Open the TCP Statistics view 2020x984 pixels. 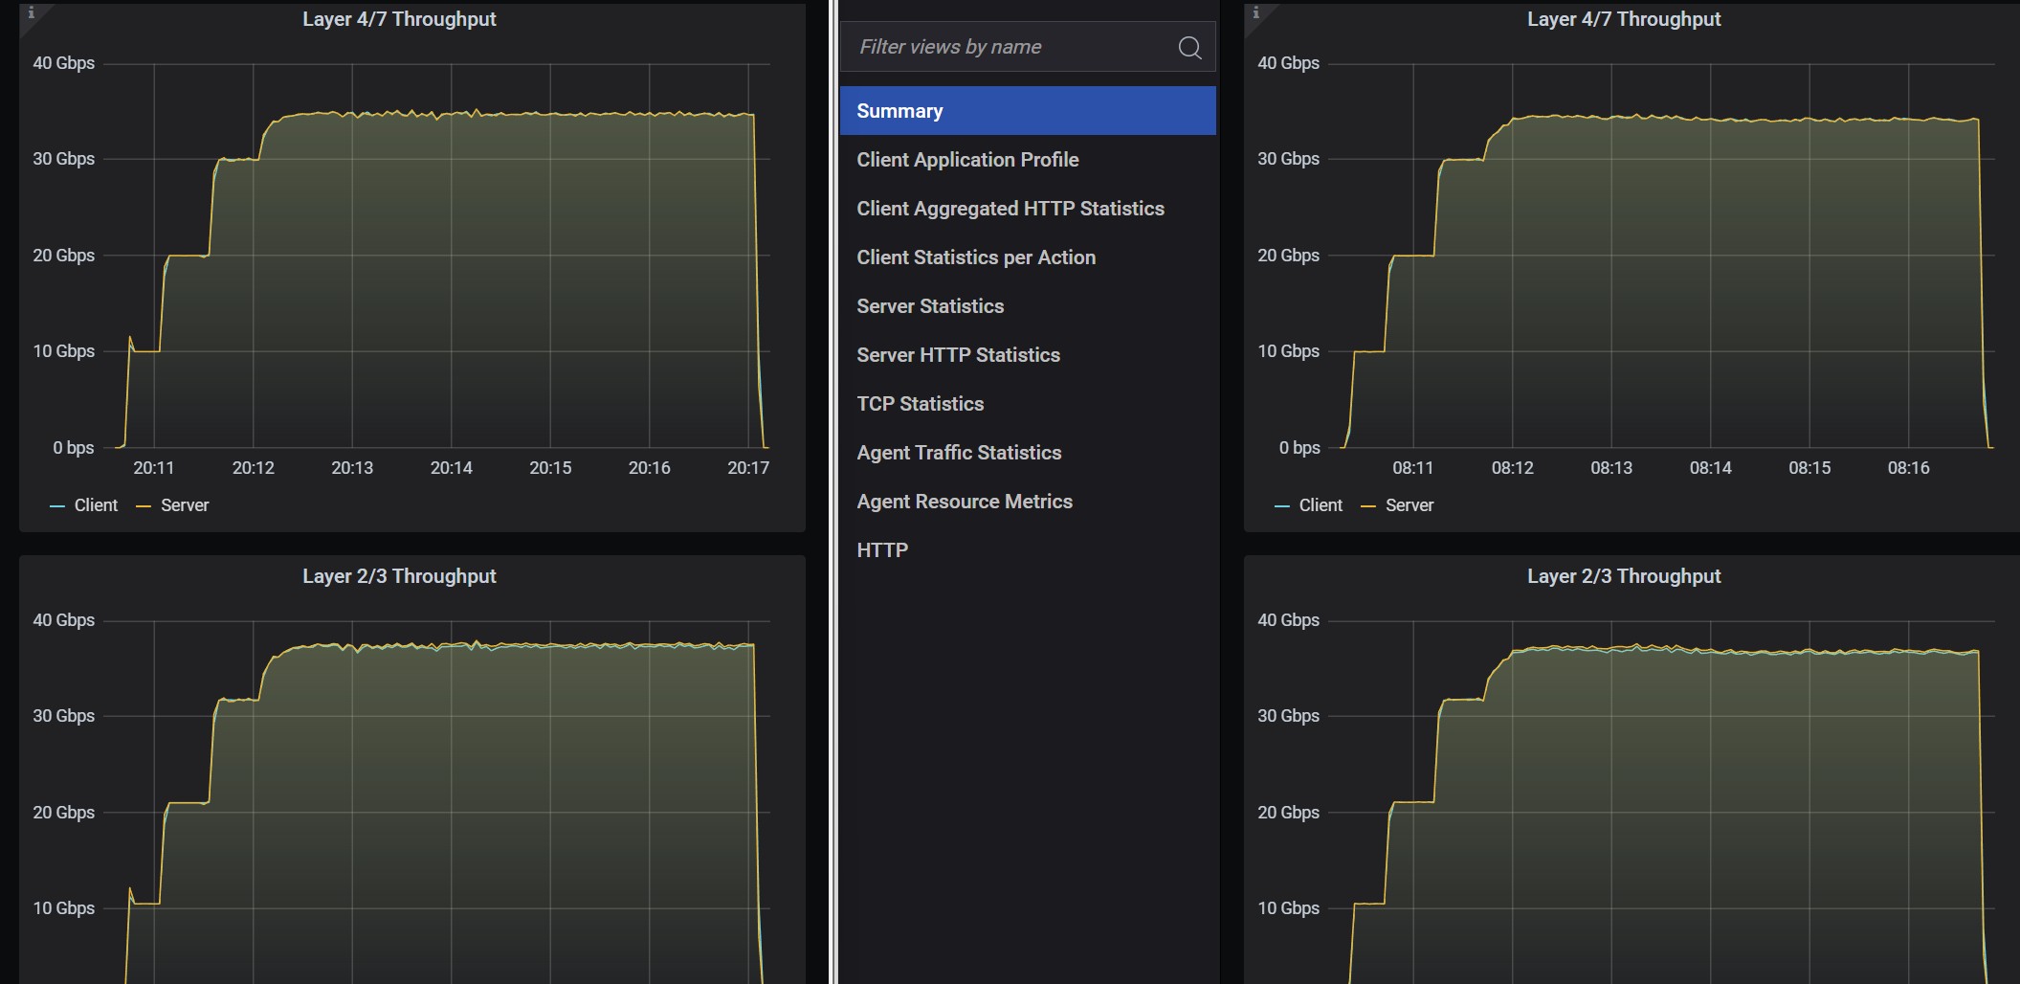coord(920,404)
